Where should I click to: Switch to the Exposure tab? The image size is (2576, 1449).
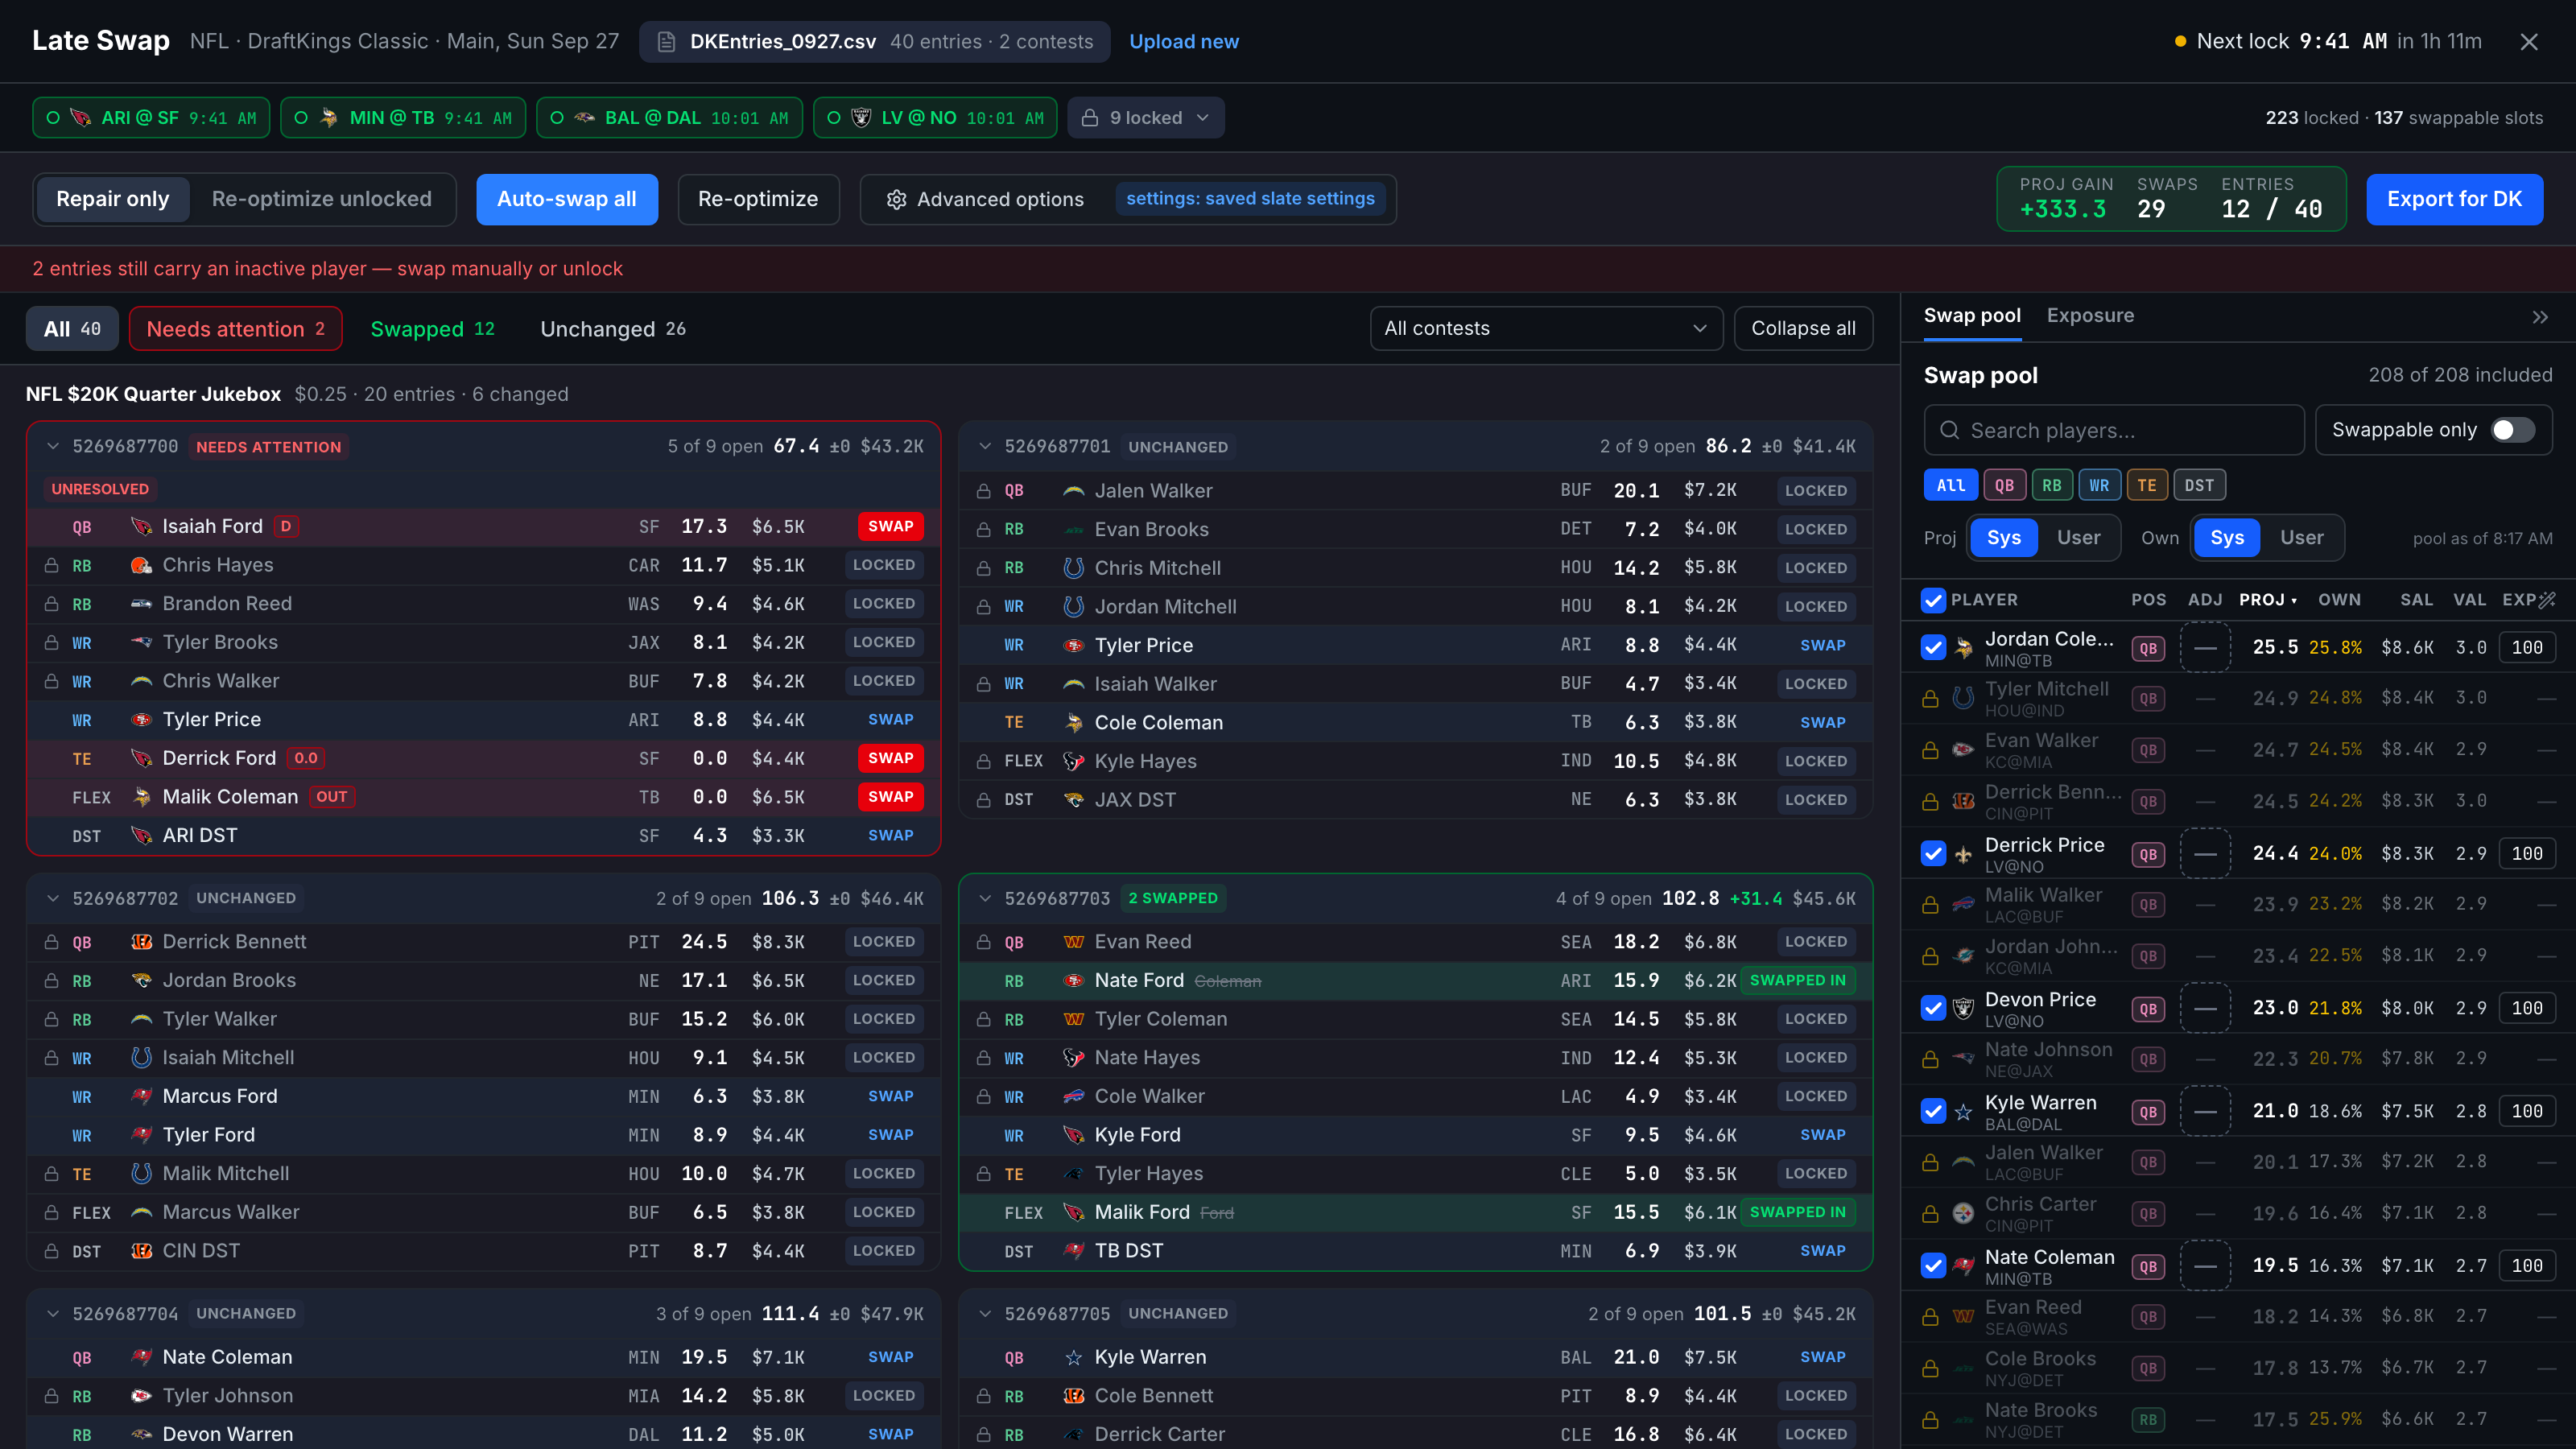pos(2090,316)
